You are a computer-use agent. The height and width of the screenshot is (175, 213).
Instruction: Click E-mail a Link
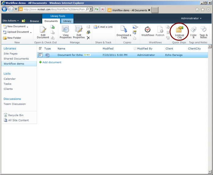point(103,27)
